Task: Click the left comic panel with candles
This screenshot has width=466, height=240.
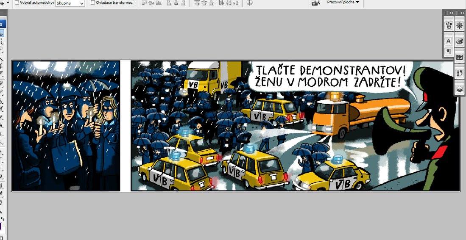Action: click(x=66, y=126)
